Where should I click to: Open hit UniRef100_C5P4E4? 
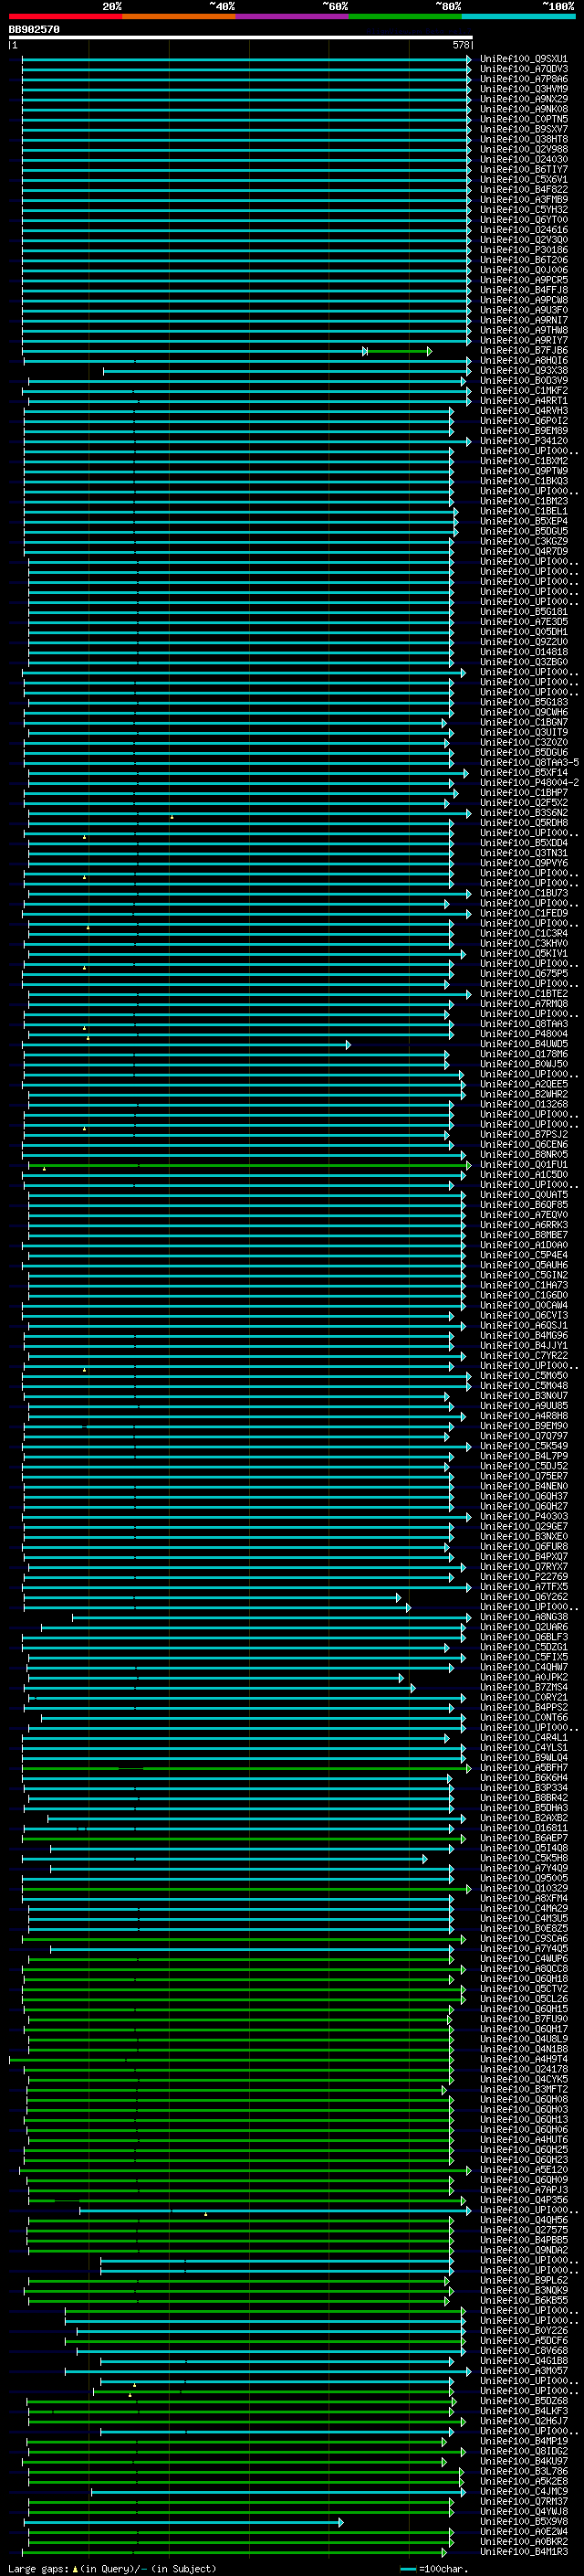click(523, 1255)
